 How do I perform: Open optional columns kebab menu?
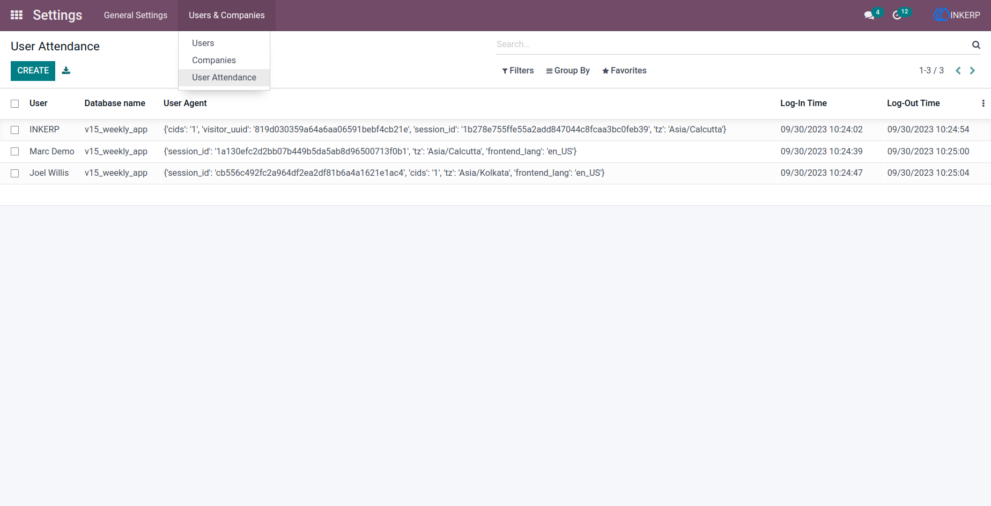pos(983,103)
